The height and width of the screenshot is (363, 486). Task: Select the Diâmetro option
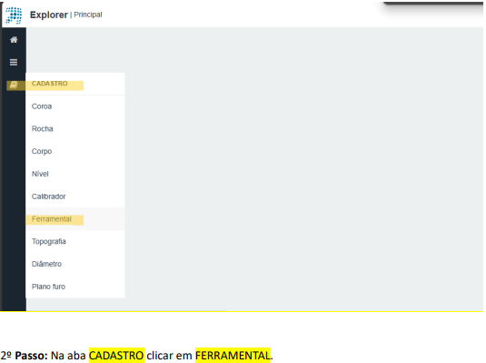pos(47,264)
